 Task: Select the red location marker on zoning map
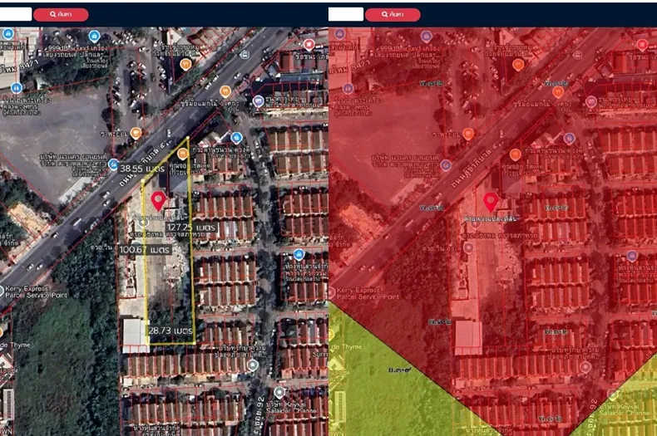(490, 200)
